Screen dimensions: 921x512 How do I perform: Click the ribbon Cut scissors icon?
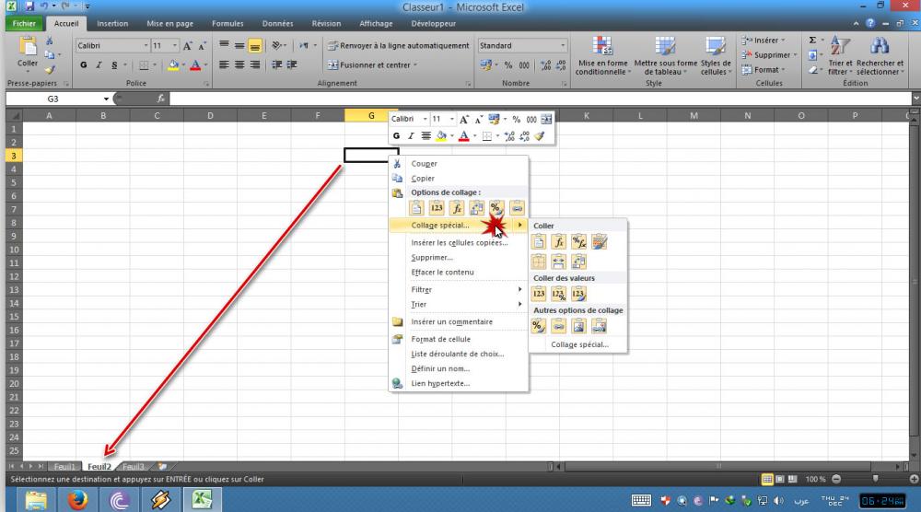tap(50, 41)
